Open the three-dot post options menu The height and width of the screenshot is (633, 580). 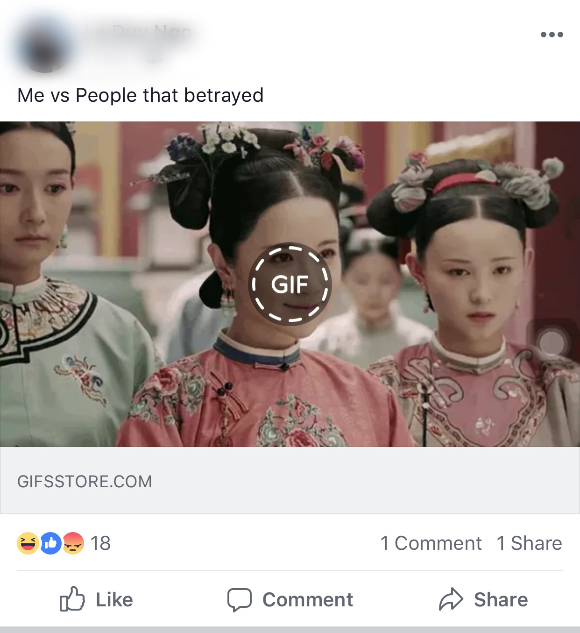(x=552, y=35)
